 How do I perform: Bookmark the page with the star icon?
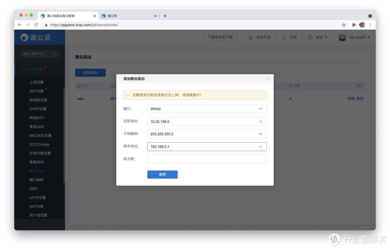[344, 25]
